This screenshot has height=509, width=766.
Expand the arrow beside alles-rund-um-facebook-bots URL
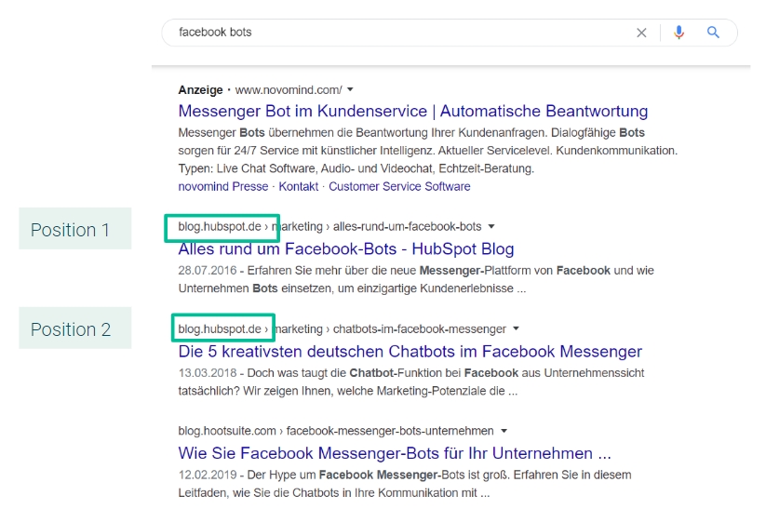pos(491,227)
